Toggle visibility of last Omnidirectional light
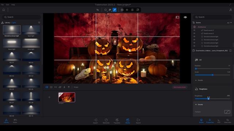Viewport: 234px width, 131px height. 194,46
